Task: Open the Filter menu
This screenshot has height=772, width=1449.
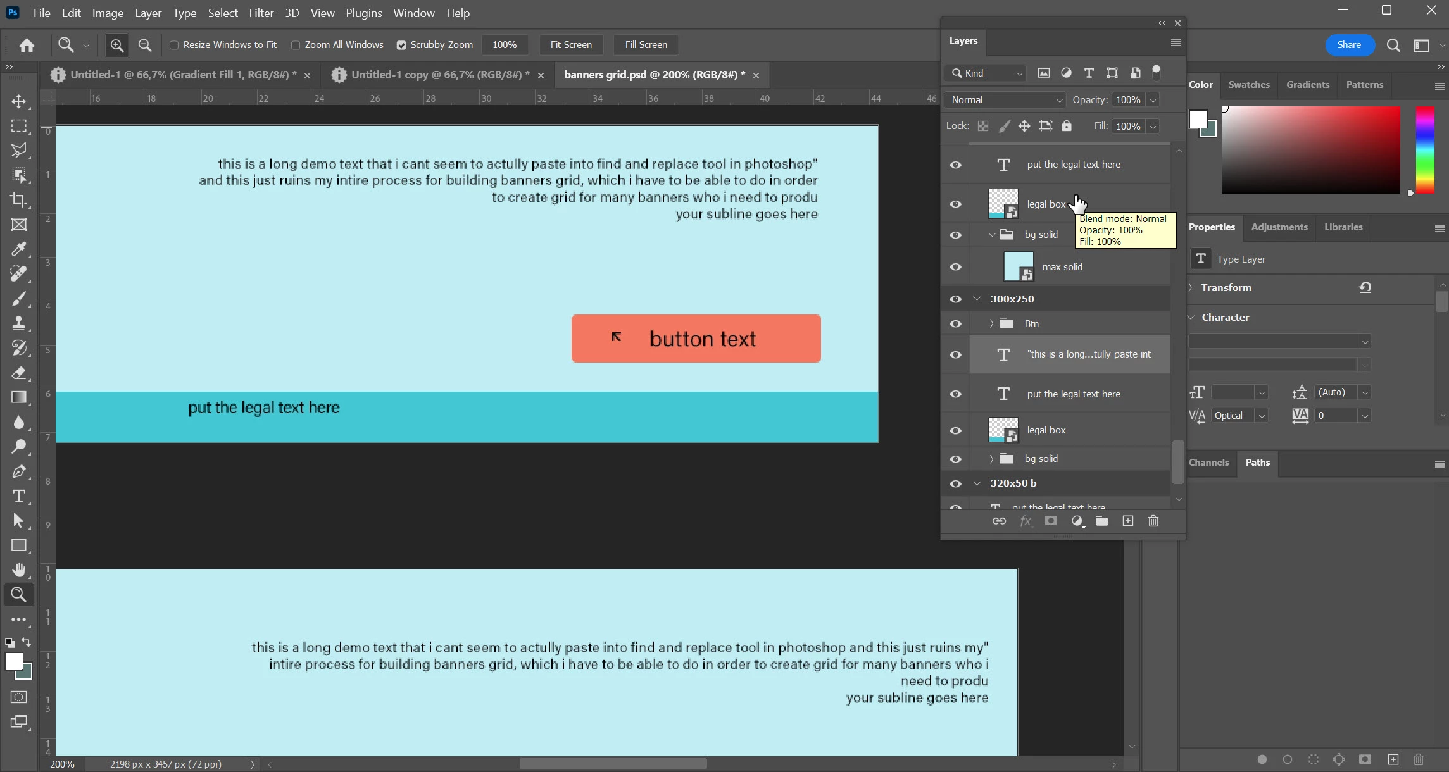Action: click(x=261, y=13)
